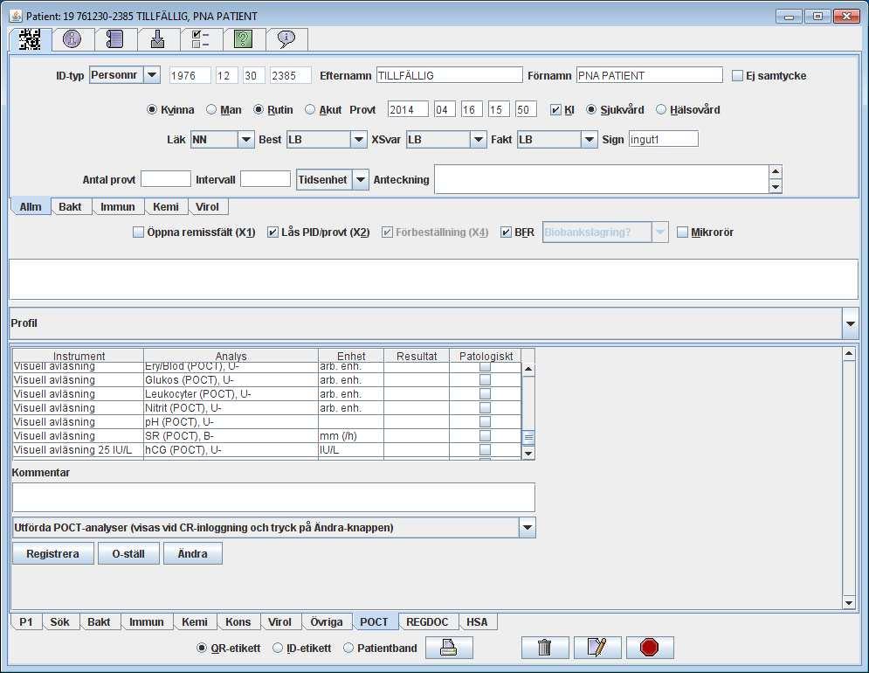Click the Java icon in the title bar

tap(16, 16)
